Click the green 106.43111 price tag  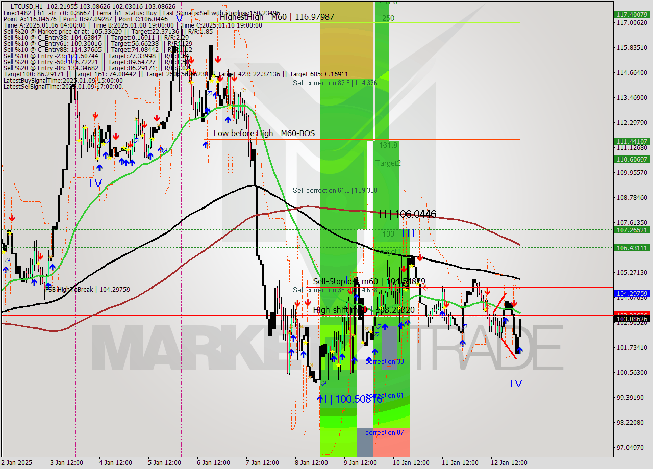pyautogui.click(x=633, y=248)
